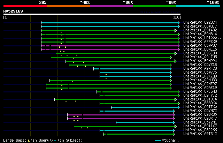Click the cyan arrowhead on C5Y2M1 row
Viewport: 223px width, 143px height.
coord(174,123)
